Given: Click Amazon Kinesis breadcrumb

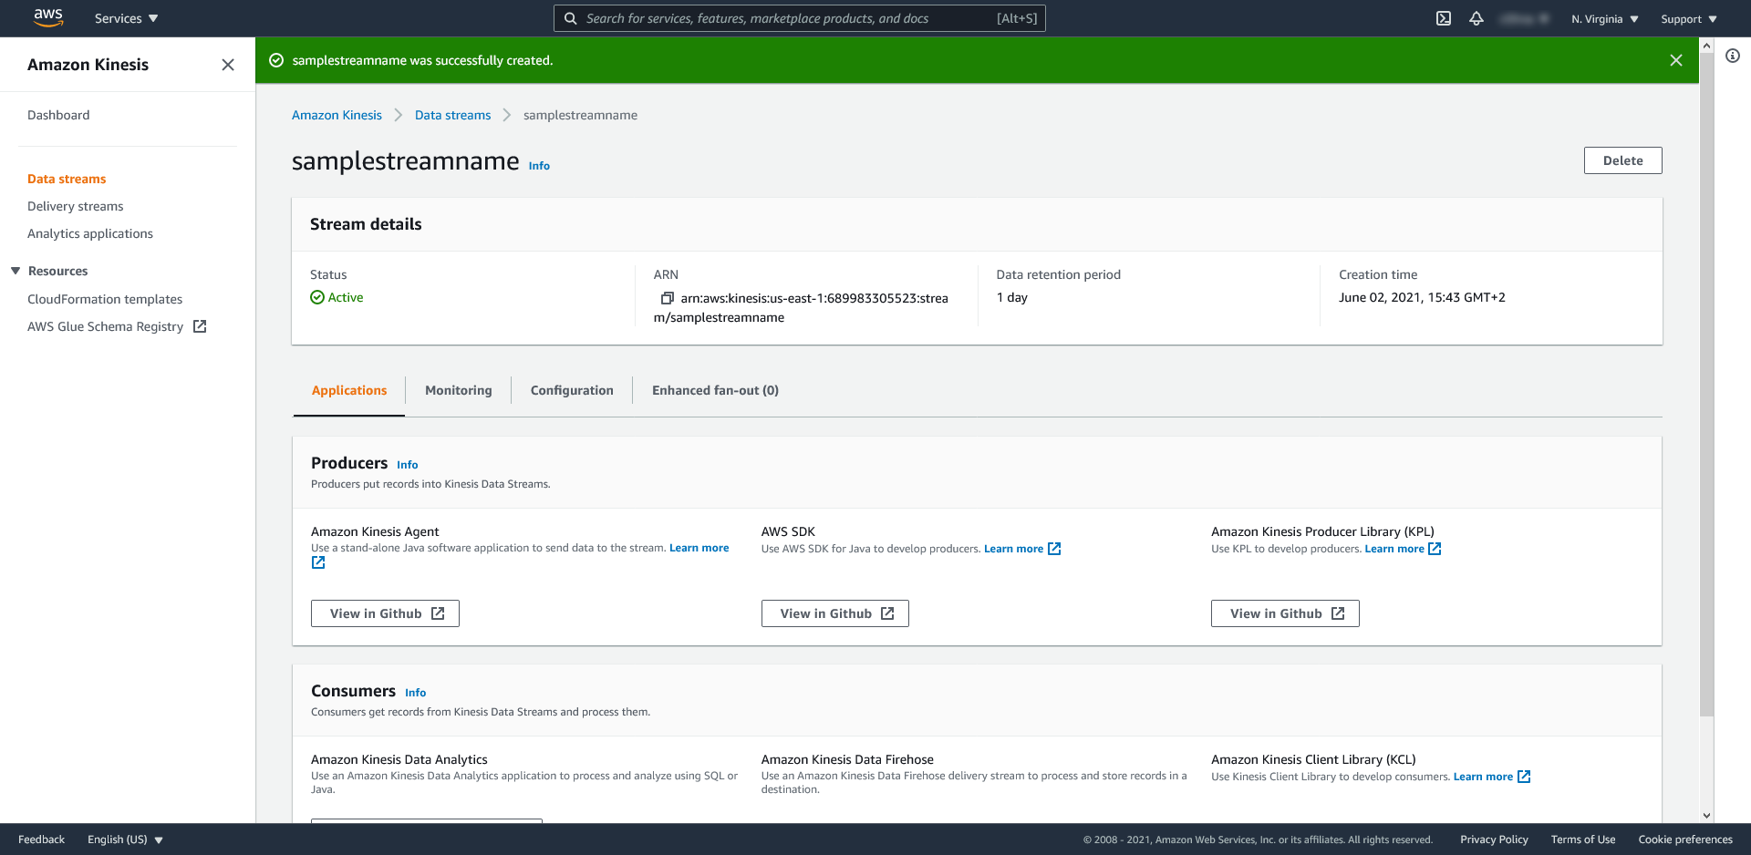Looking at the screenshot, I should point(337,115).
